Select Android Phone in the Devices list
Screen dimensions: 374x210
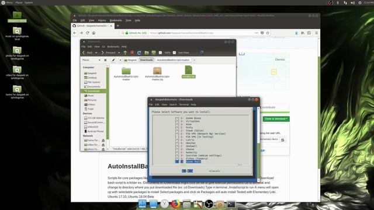pos(93,131)
